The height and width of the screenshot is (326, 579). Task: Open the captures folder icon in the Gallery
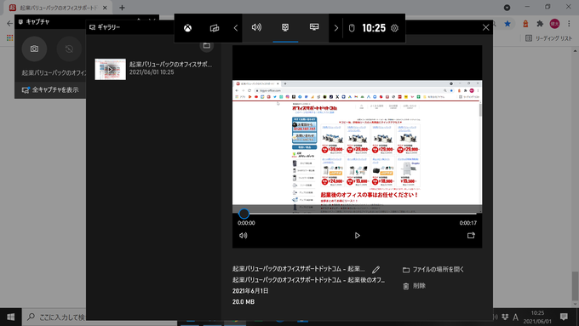[206, 46]
